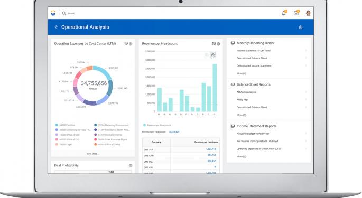362x198 pixels.
Task: Open gear icon on Operating Expenses card
Action: tap(131, 44)
